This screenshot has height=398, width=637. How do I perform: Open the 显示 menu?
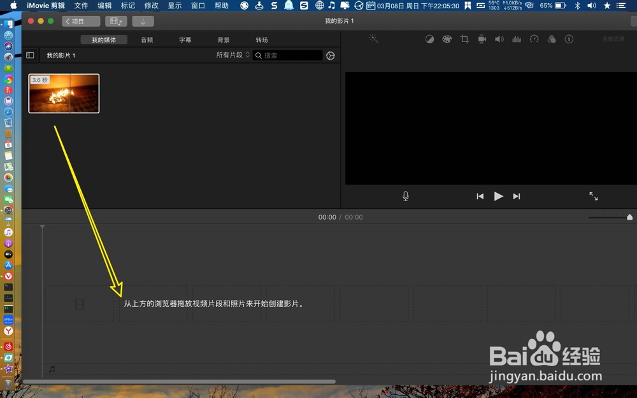pyautogui.click(x=175, y=6)
